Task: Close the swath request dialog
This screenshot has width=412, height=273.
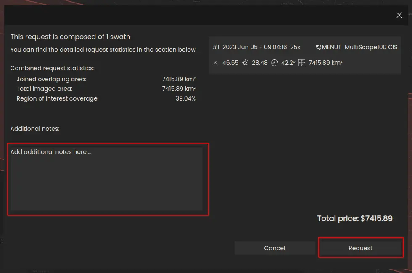Action: coord(399,15)
